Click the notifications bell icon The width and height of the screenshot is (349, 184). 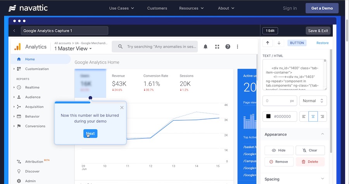(x=206, y=46)
